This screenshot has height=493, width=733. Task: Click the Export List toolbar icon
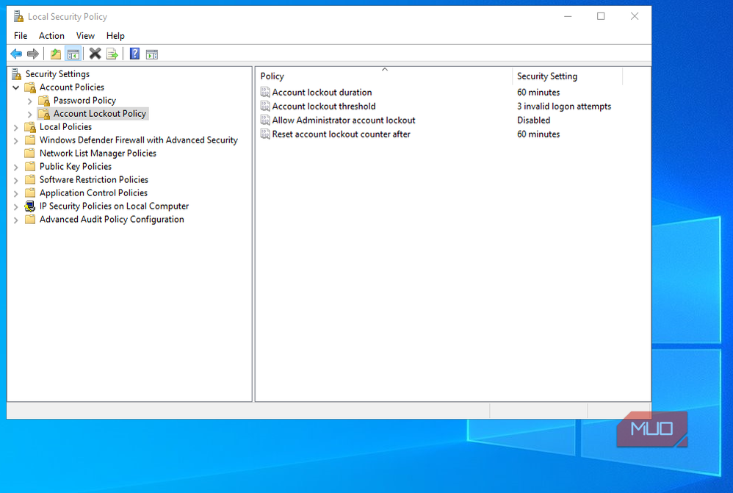click(112, 54)
